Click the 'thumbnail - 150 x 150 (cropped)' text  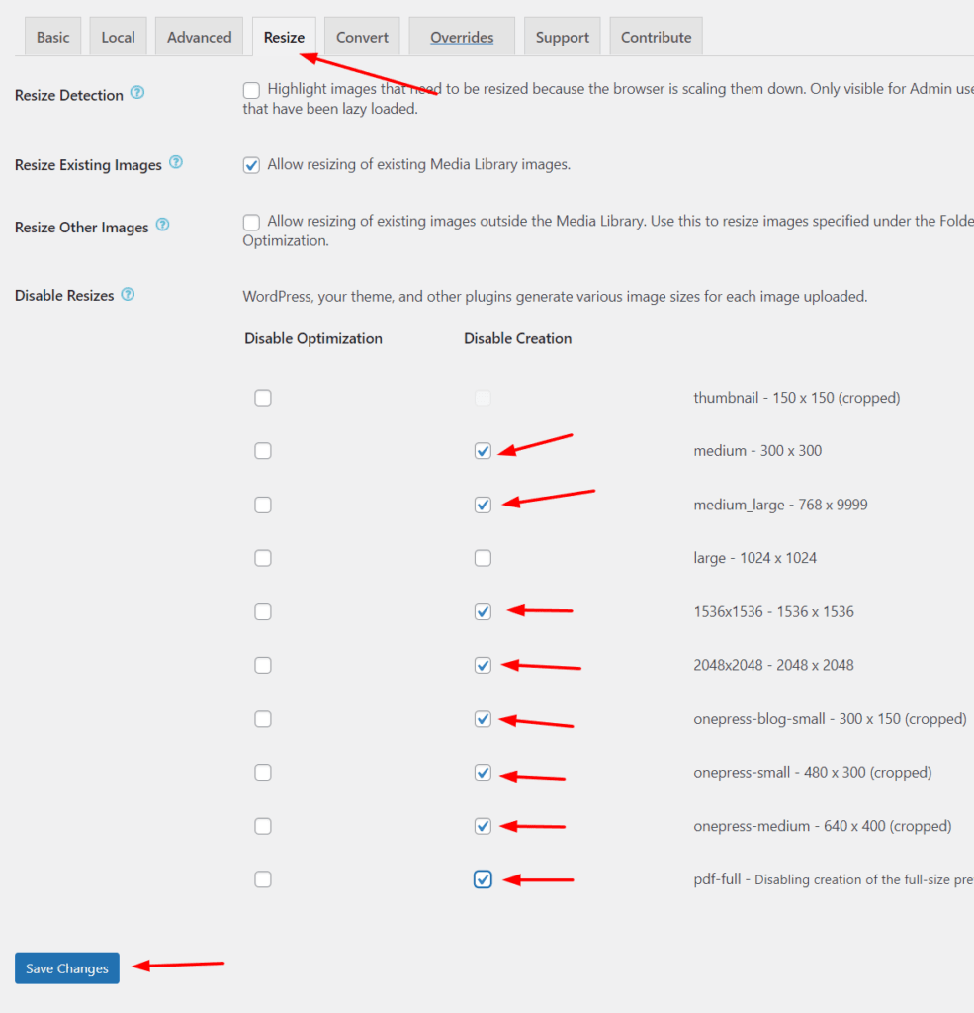797,398
